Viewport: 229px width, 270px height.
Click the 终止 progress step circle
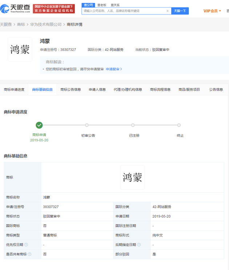179,125
